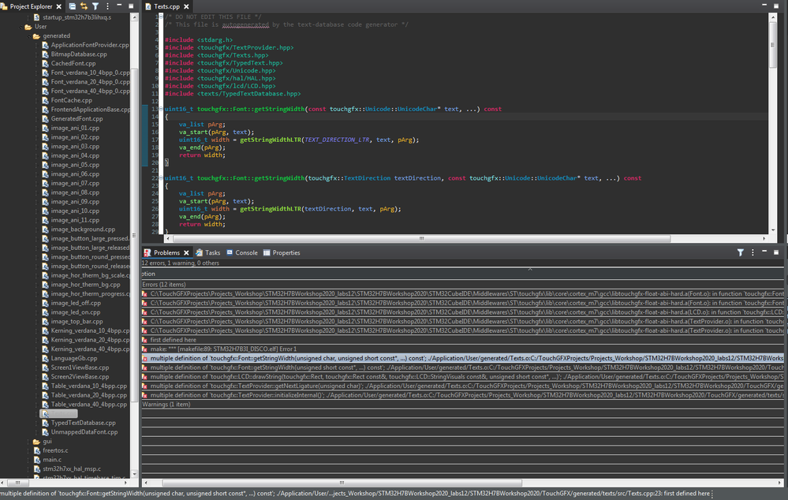Close the Project Explorer tab
Screen dimensions: 788x500
(x=59, y=6)
